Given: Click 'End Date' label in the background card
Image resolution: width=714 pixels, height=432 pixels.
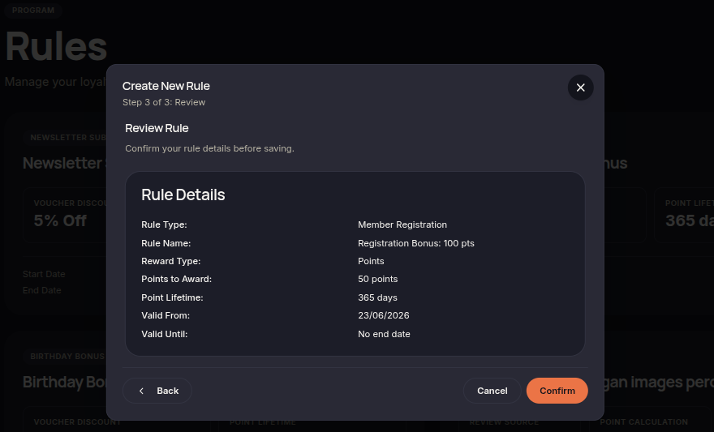Looking at the screenshot, I should 42,290.
